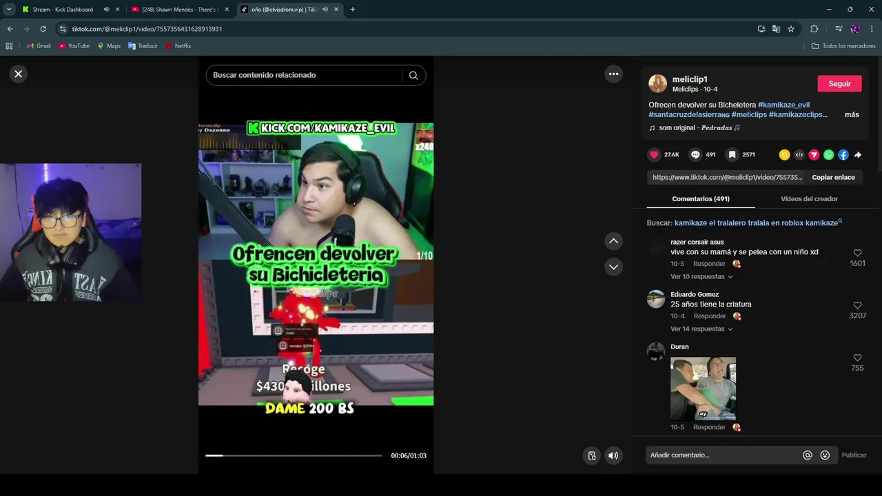This screenshot has width=882, height=496.
Task: Like the video with the heart icon
Action: pyautogui.click(x=655, y=155)
